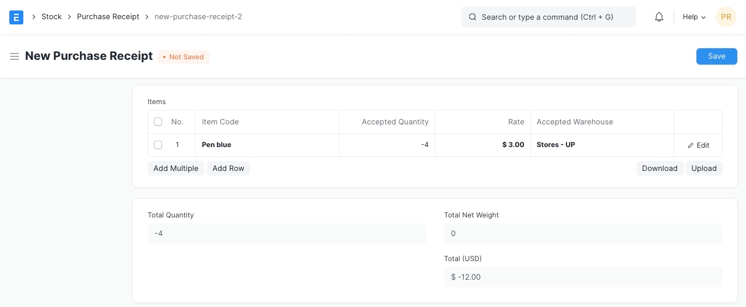Click the pencil Edit icon in row 1

pyautogui.click(x=691, y=145)
